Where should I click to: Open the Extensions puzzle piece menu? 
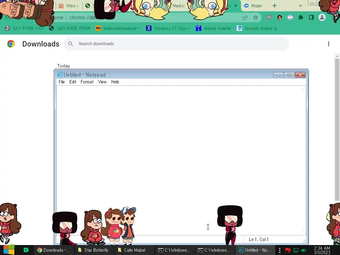click(301, 18)
